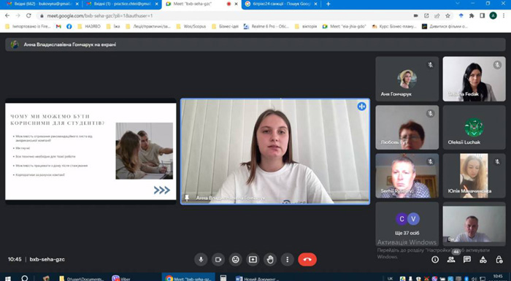The height and width of the screenshot is (281, 511).
Task: Switch to the бітрікс24 Google search tab
Action: tap(281, 4)
